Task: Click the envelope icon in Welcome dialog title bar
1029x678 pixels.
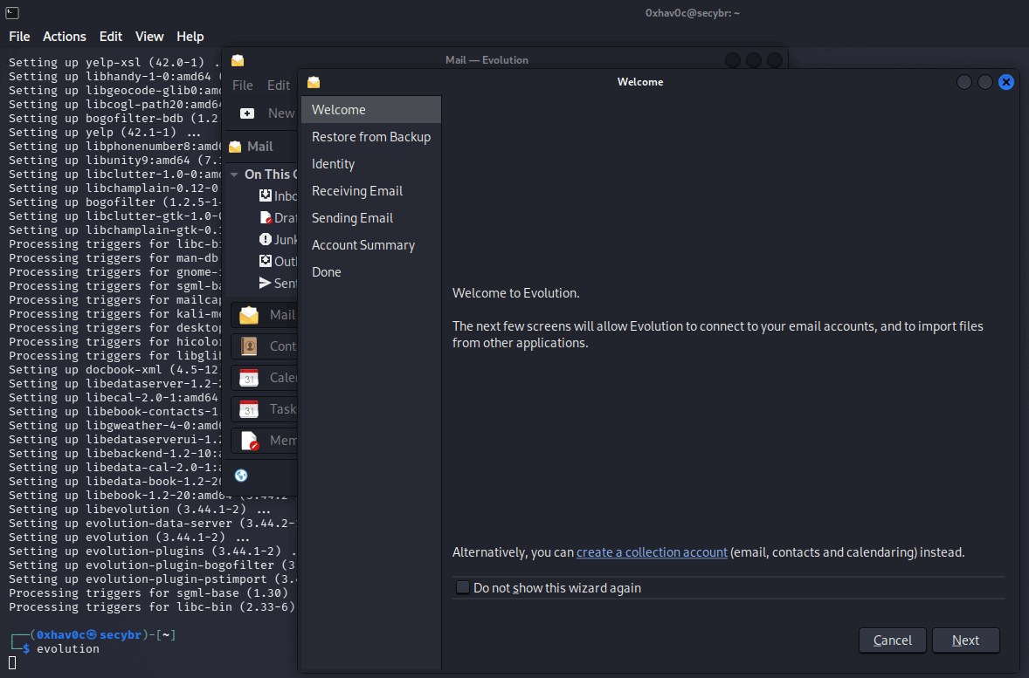Action: pos(314,82)
